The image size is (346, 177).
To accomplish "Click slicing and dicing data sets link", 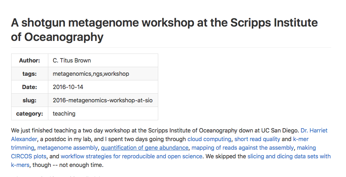I will 289,156.
